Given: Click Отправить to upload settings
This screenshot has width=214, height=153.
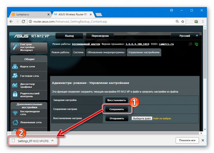Looking at the screenshot, I should (117, 119).
